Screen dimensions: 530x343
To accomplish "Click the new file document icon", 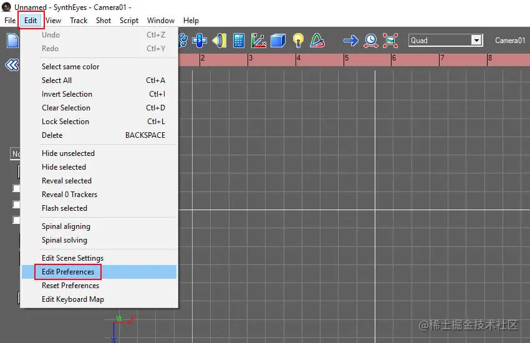I will pos(13,41).
